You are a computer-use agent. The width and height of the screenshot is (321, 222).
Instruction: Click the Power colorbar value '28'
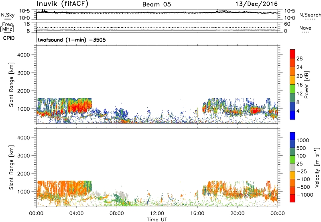tap(299, 59)
